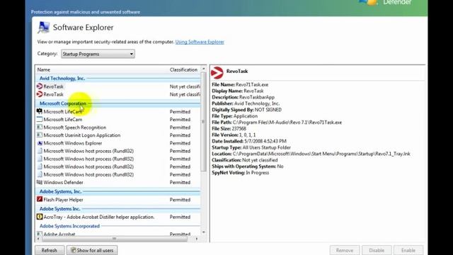Sort by the Classification column header
The height and width of the screenshot is (255, 453).
coord(183,69)
